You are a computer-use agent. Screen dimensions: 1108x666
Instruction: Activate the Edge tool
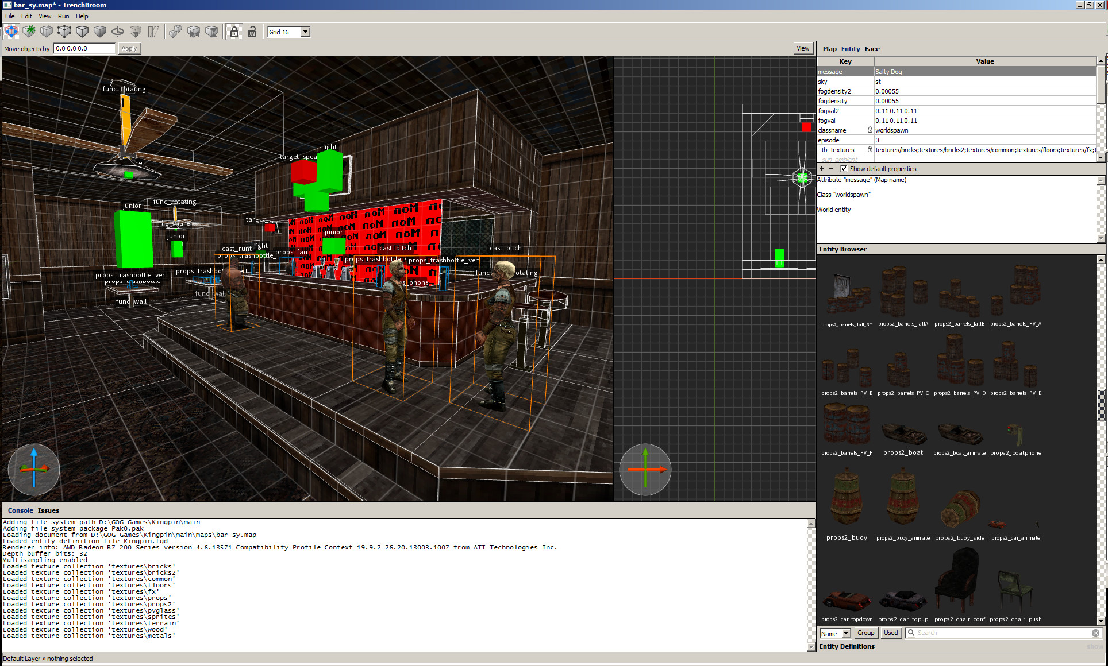(83, 32)
